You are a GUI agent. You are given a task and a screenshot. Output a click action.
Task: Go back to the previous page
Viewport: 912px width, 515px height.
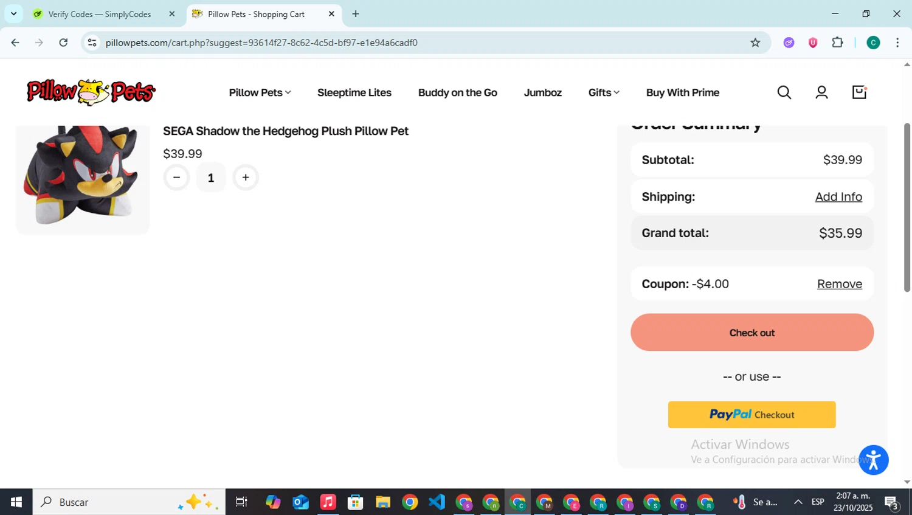15,43
